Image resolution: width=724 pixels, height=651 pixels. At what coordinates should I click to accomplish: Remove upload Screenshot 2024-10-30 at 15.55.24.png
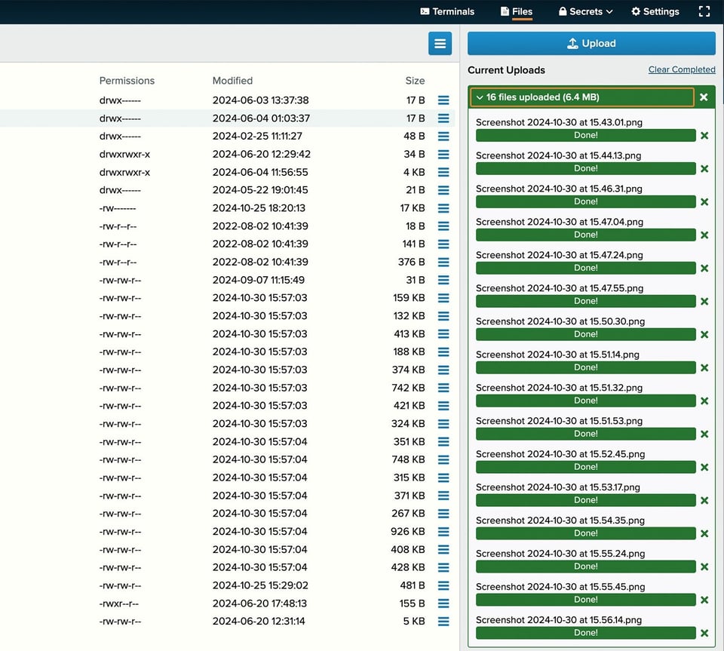[x=704, y=567]
